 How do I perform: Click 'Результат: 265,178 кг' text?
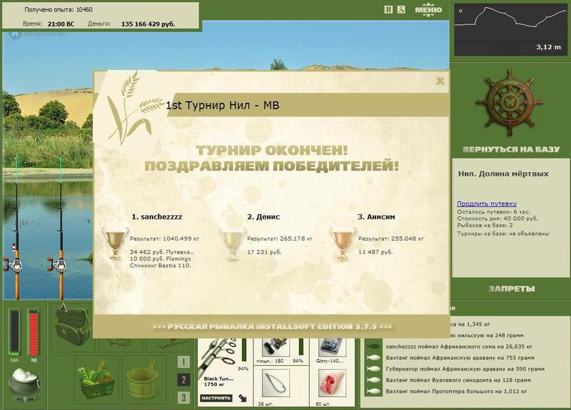point(280,239)
